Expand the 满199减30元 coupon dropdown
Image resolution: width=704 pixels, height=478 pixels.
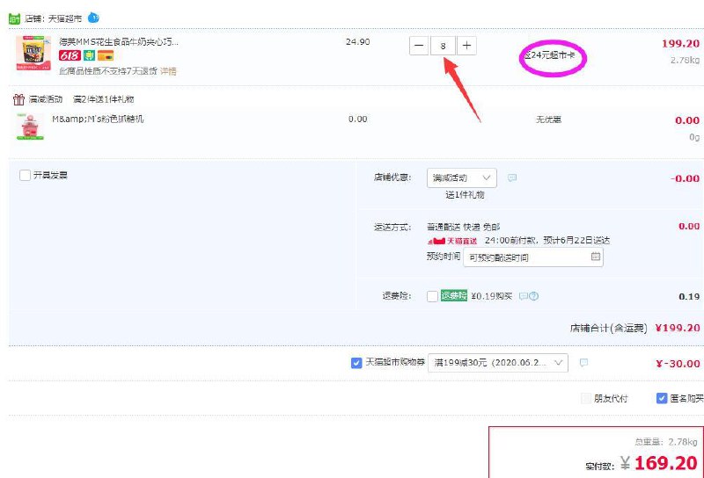pos(498,363)
